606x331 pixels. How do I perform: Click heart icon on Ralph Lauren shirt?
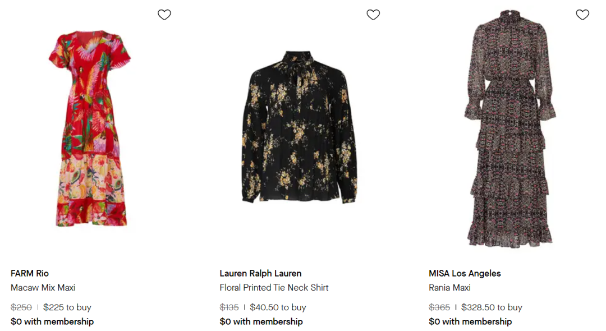pos(373,15)
